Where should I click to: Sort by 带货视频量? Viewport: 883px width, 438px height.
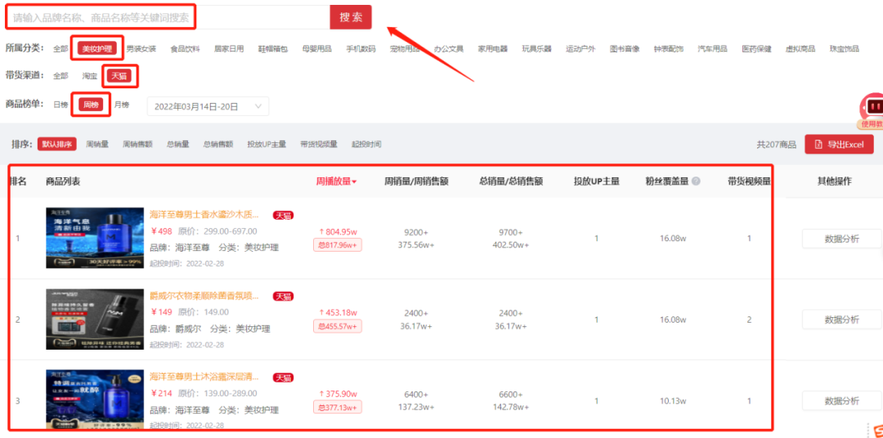point(319,144)
